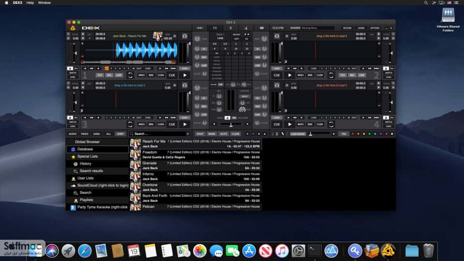Open VMware Shared Folders desktop icon
Viewport: 464px width, 261px height.
pyautogui.click(x=448, y=20)
